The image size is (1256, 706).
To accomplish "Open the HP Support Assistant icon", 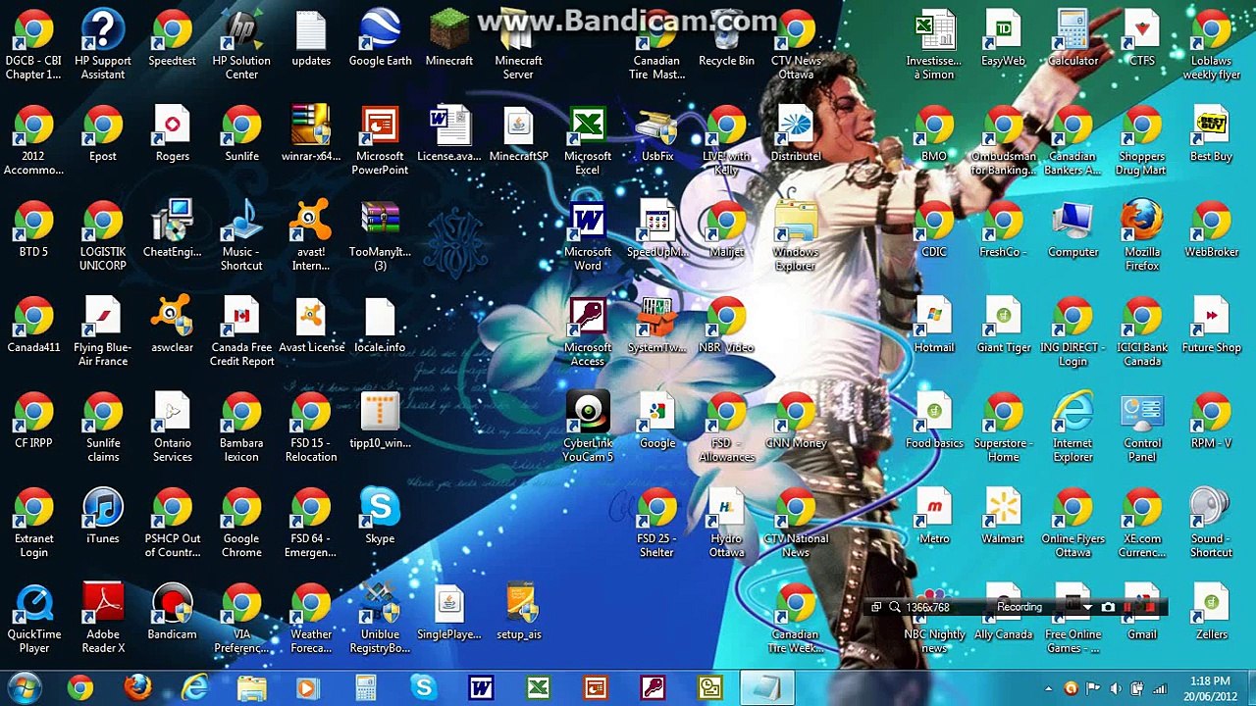I will (x=103, y=45).
